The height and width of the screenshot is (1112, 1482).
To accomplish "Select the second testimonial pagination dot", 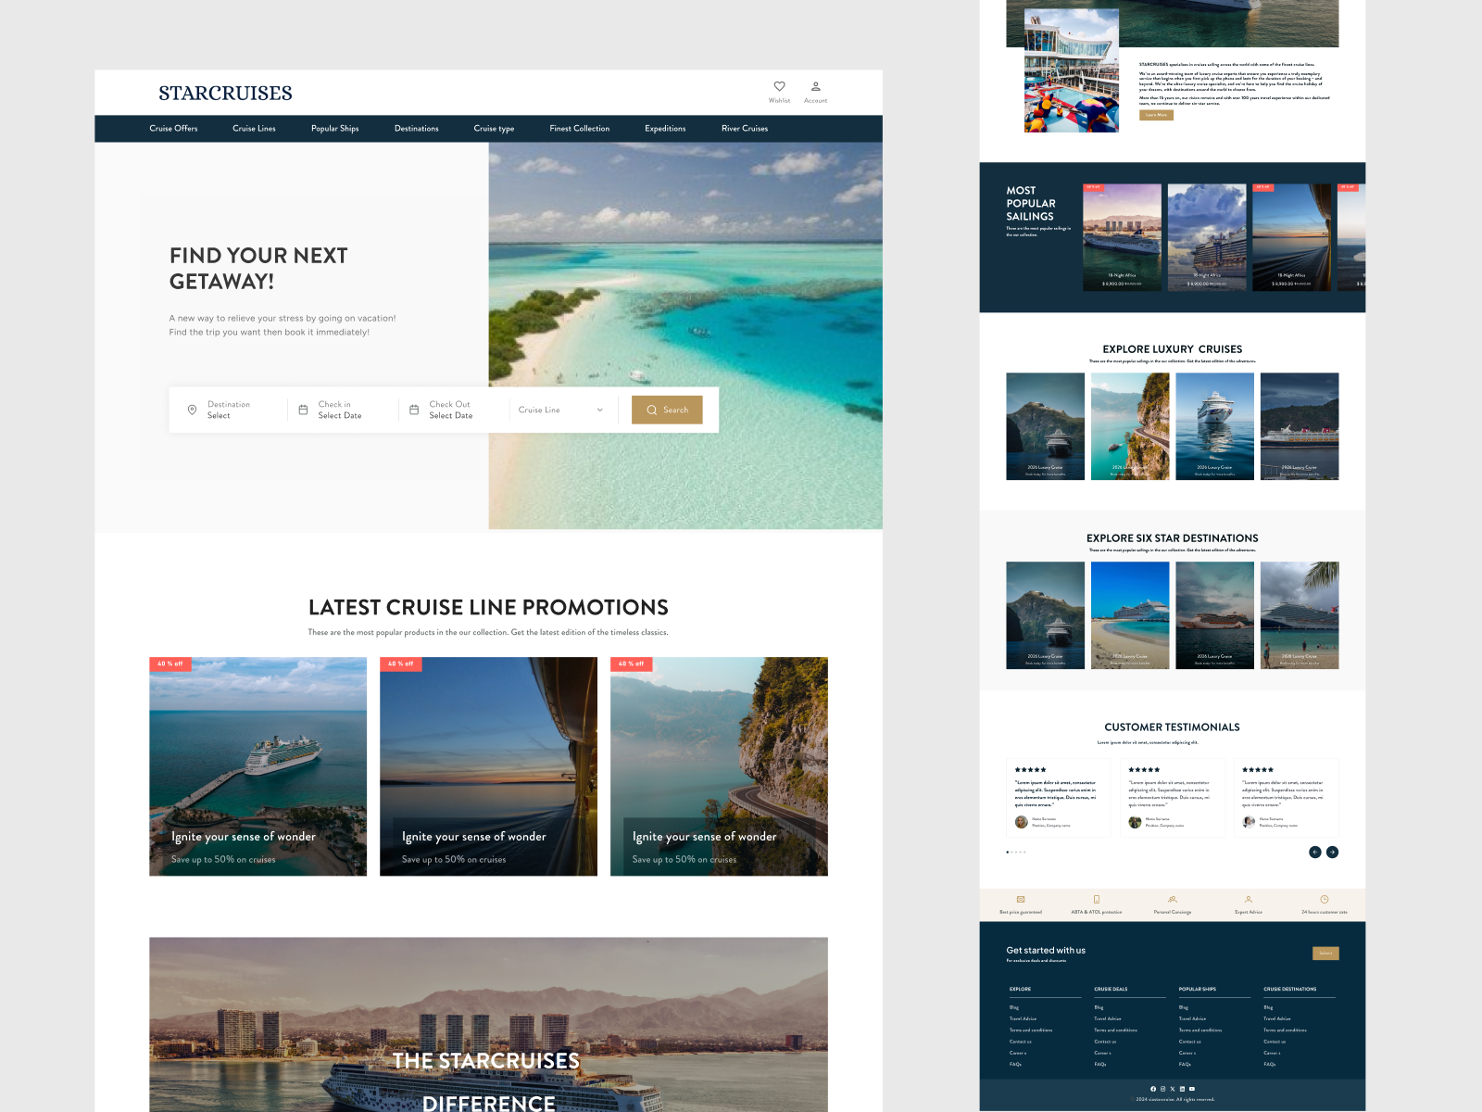I will pos(1012,852).
